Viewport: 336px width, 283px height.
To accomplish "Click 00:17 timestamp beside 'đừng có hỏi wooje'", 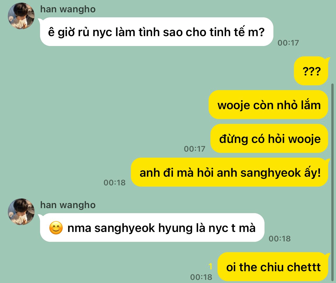I will (194, 149).
